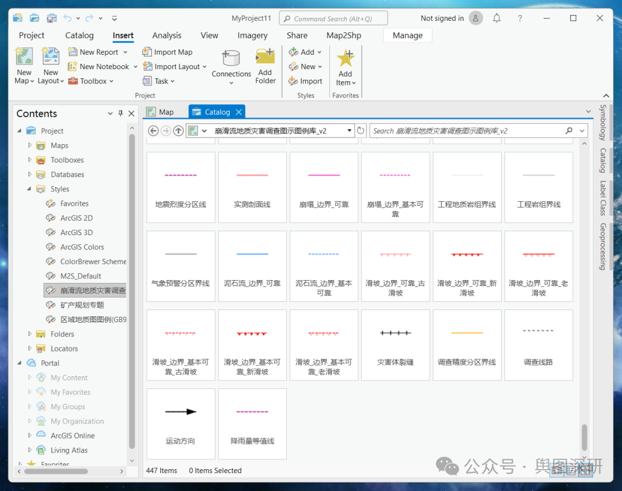The image size is (622, 491).
Task: Open the Analysis ribbon tab
Action: [x=166, y=35]
